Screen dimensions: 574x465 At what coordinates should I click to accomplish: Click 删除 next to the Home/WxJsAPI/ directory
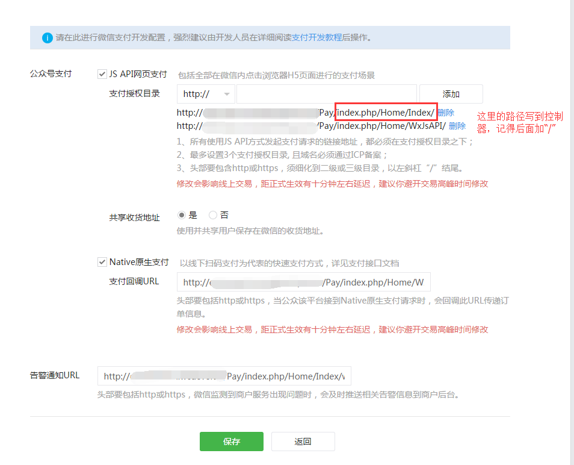click(457, 126)
